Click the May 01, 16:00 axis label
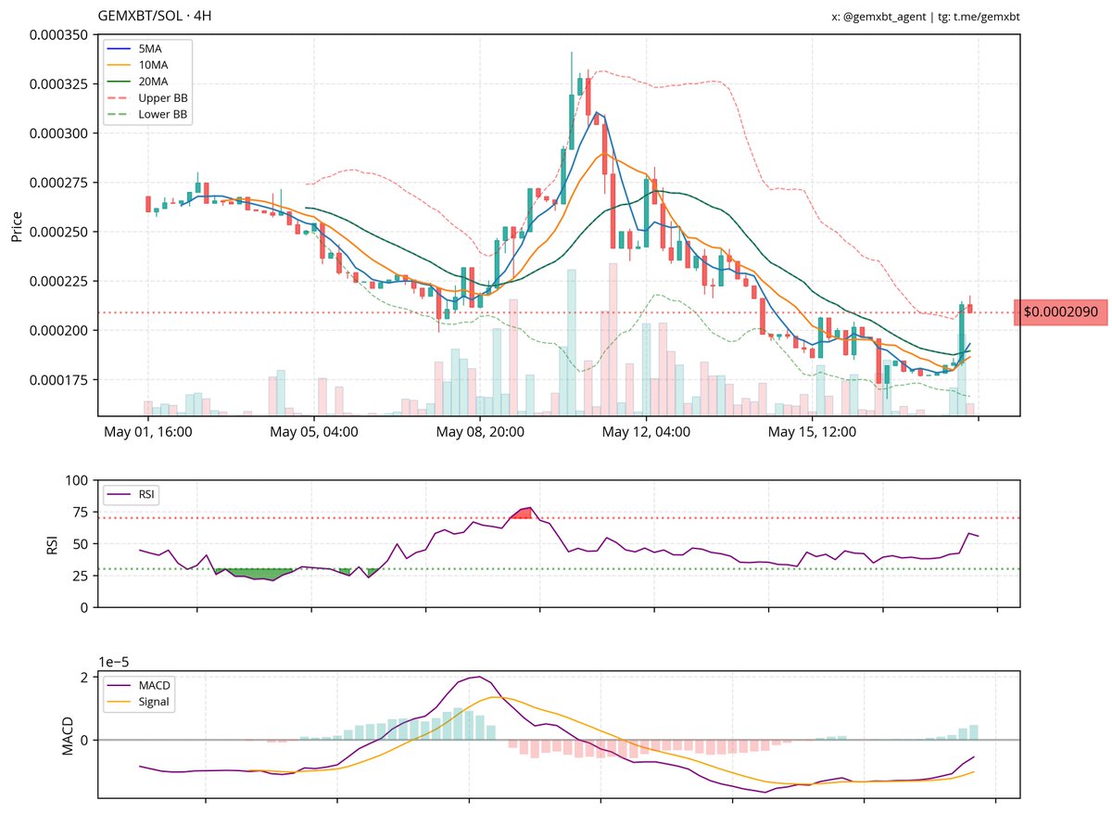This screenshot has height=813, width=1112. (148, 432)
